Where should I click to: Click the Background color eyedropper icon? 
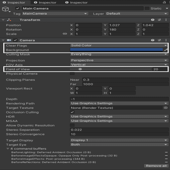[166, 50]
